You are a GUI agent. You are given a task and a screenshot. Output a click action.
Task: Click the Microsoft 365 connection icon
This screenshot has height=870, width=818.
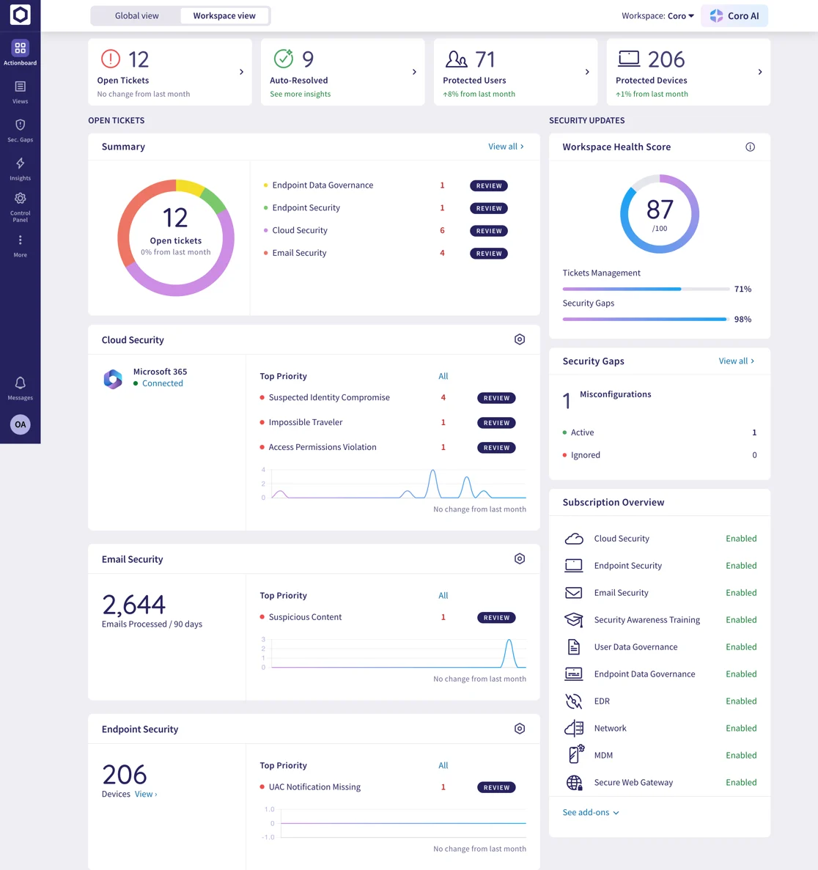[112, 379]
